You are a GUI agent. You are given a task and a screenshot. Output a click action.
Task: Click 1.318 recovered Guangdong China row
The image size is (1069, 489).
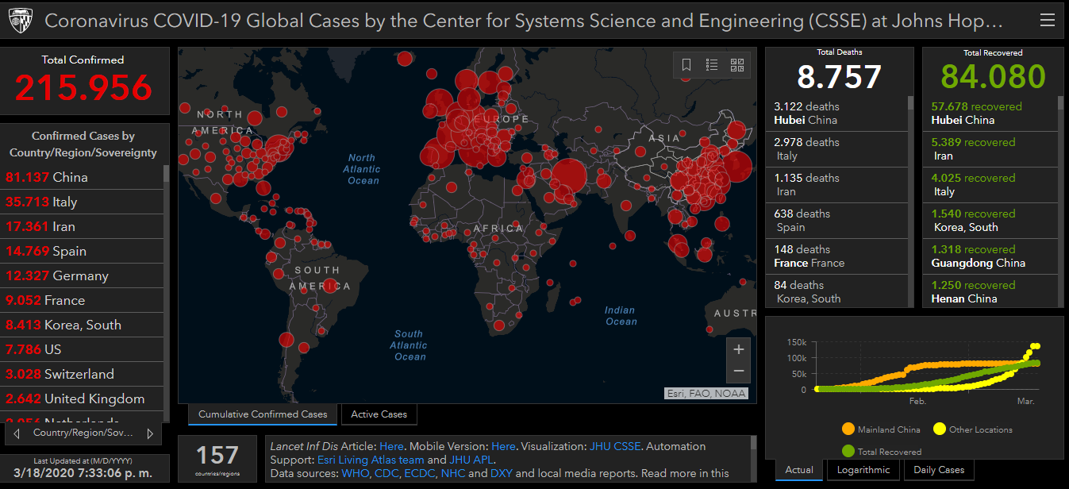[x=991, y=256]
